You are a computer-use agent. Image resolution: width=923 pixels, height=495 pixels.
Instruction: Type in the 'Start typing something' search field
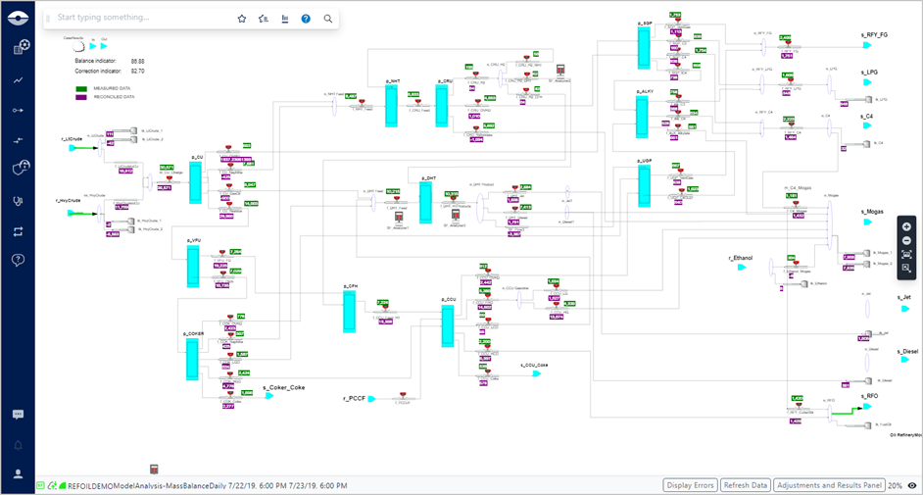137,18
